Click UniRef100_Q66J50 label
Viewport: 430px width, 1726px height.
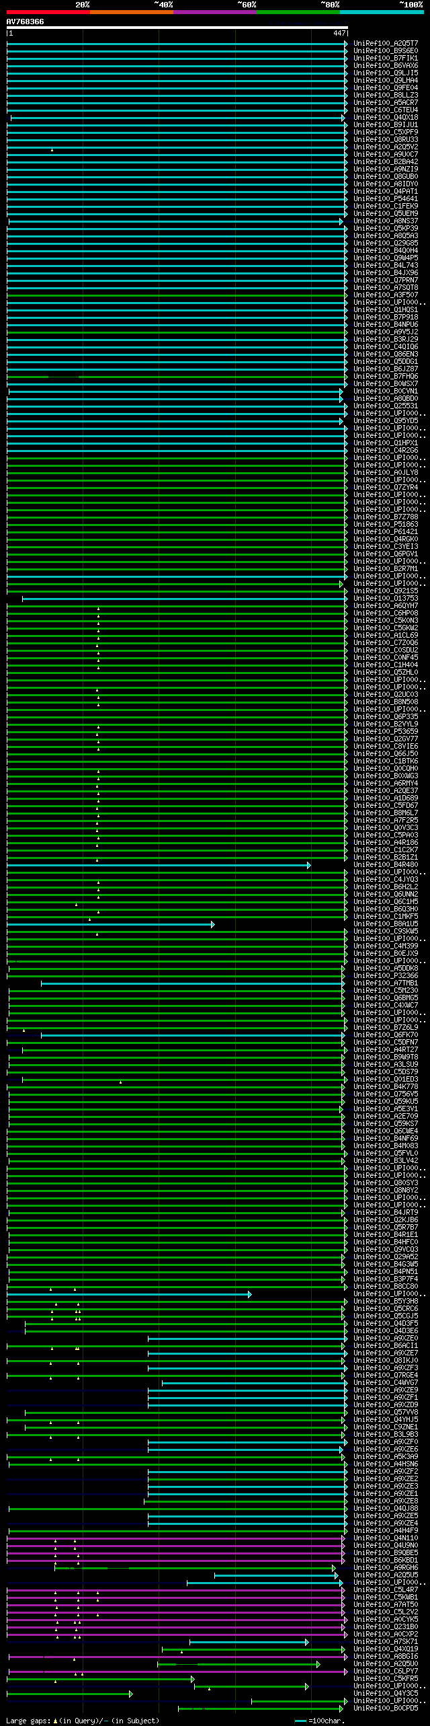(386, 754)
